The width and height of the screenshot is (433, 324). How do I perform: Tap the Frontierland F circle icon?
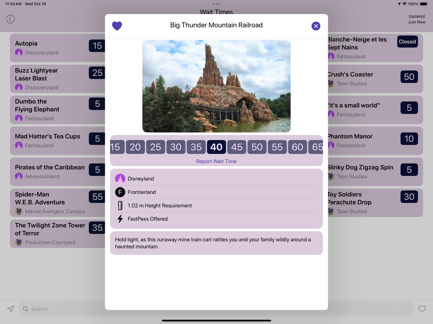click(x=120, y=192)
